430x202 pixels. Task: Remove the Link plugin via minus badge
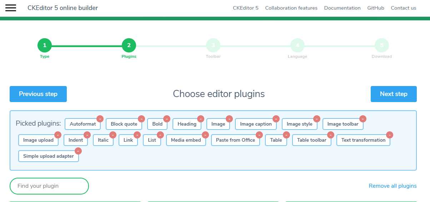click(x=137, y=135)
